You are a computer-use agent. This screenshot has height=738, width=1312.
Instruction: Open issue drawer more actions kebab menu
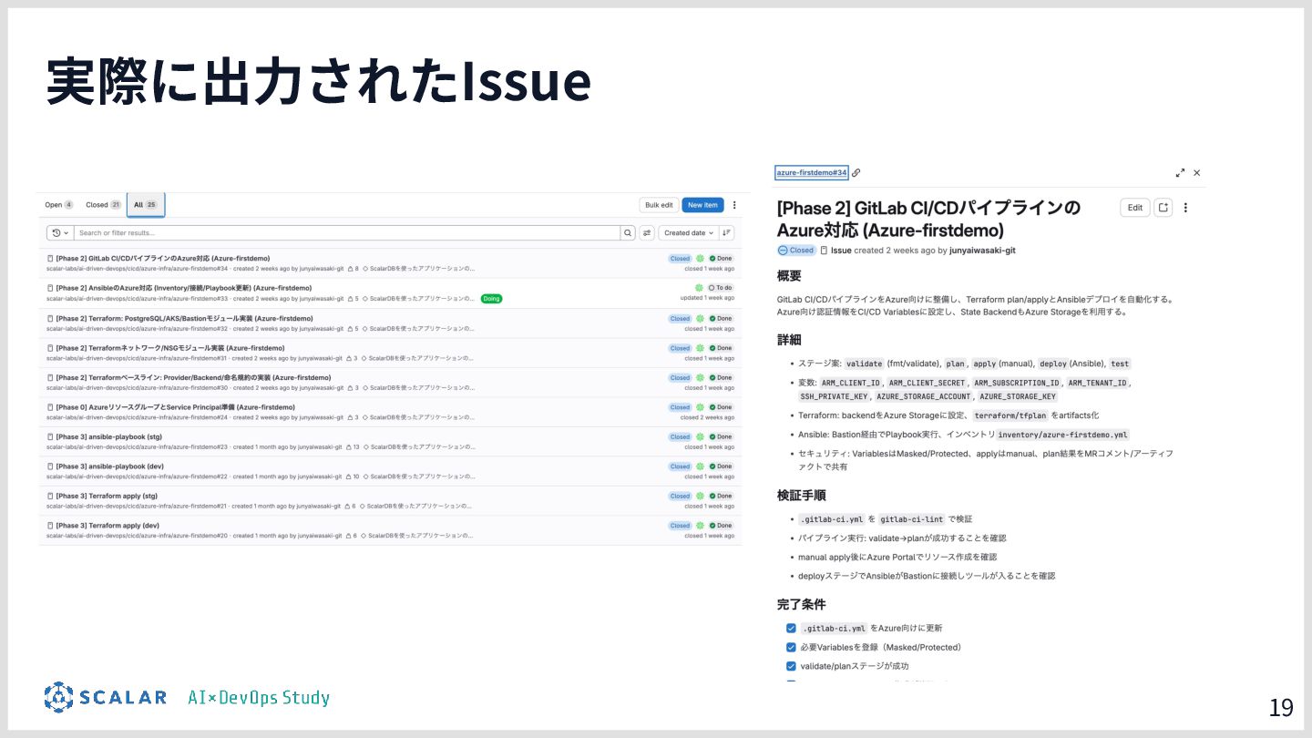click(1185, 208)
